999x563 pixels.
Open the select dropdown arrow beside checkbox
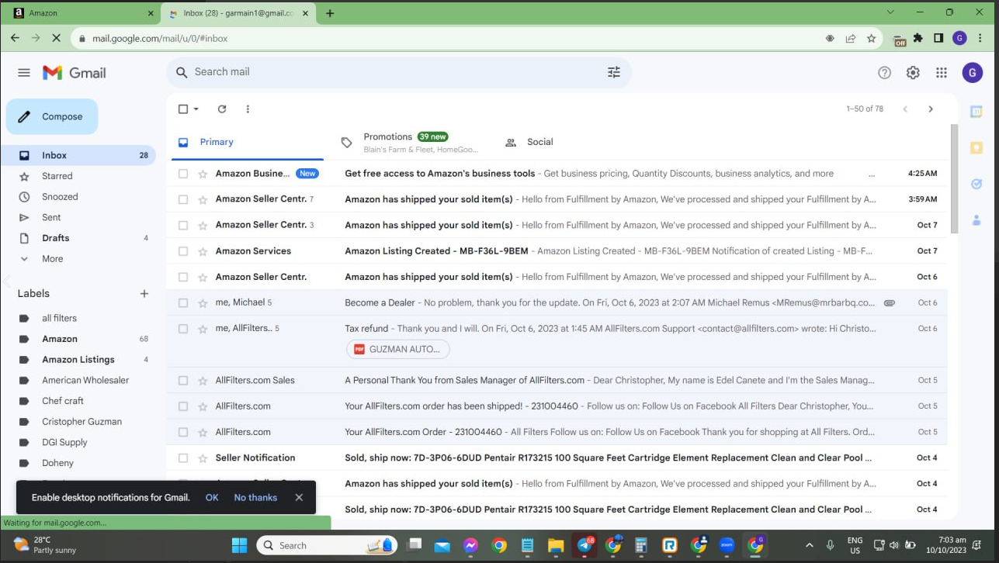[x=196, y=109]
